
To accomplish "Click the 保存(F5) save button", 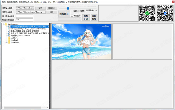I will (x=86, y=17).
